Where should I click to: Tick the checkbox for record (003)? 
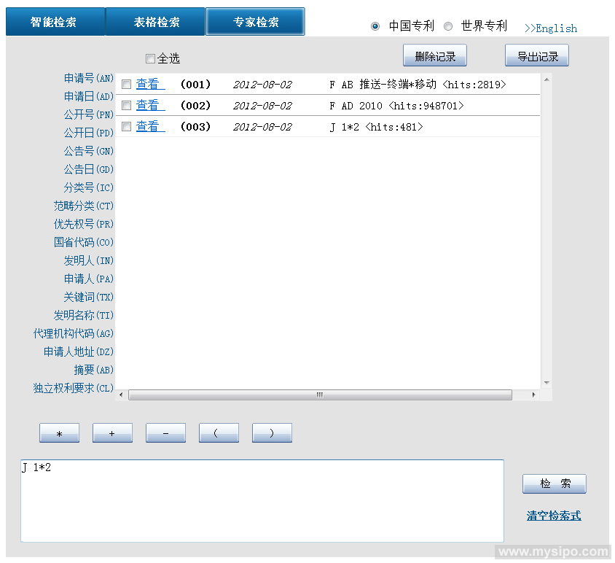pos(126,127)
